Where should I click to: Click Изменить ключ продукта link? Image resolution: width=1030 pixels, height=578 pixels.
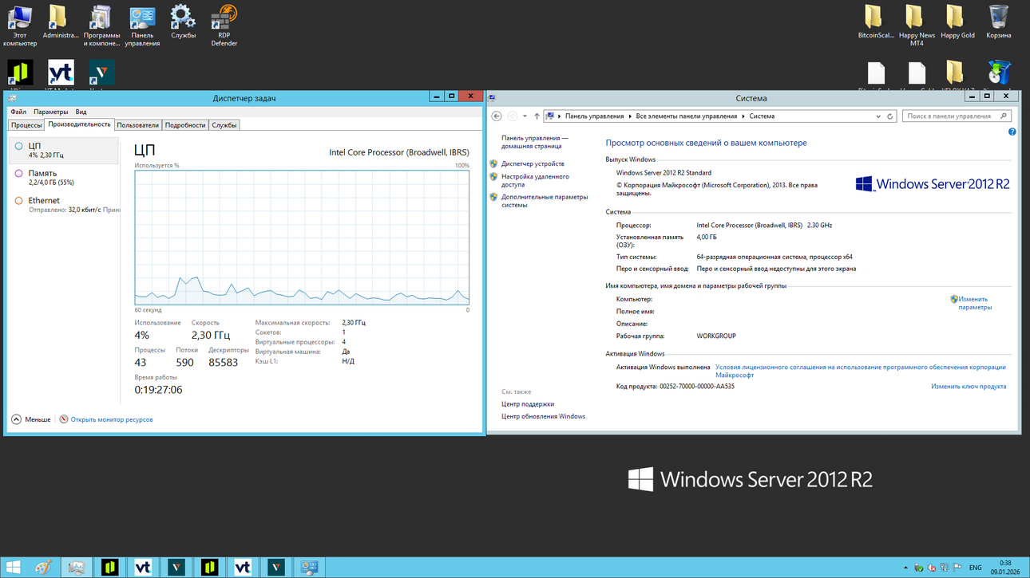point(969,387)
